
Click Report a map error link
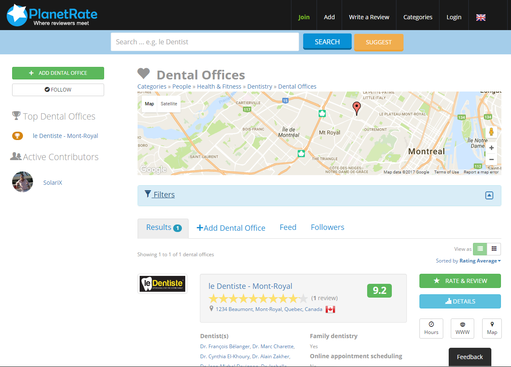(x=481, y=172)
